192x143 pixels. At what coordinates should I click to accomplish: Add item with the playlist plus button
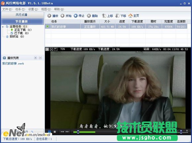[35, 58]
